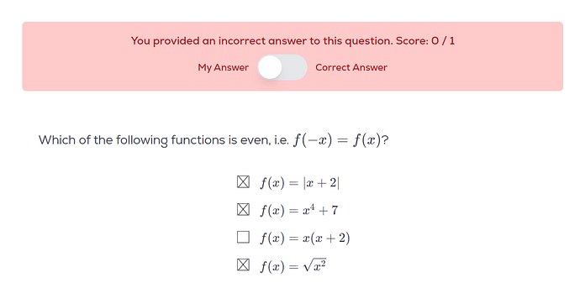Click the formula text f(x) = x⁴ + 7
580x304 pixels.
tap(299, 210)
